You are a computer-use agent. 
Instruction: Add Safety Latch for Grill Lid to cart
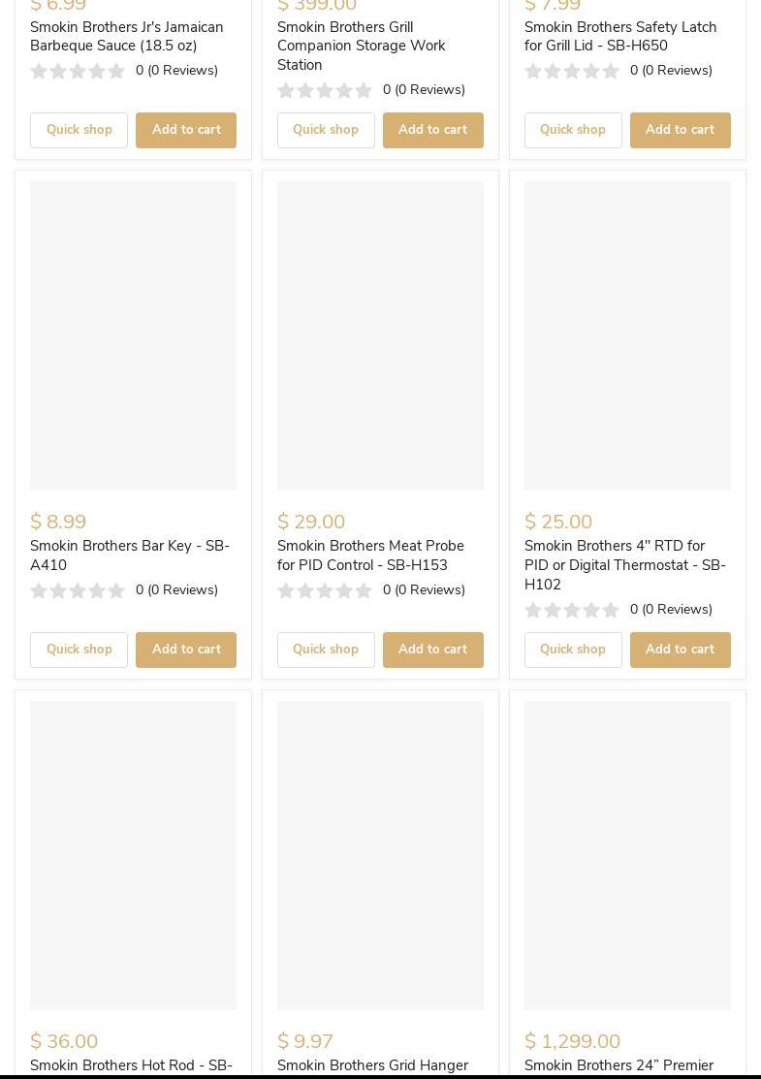680,130
